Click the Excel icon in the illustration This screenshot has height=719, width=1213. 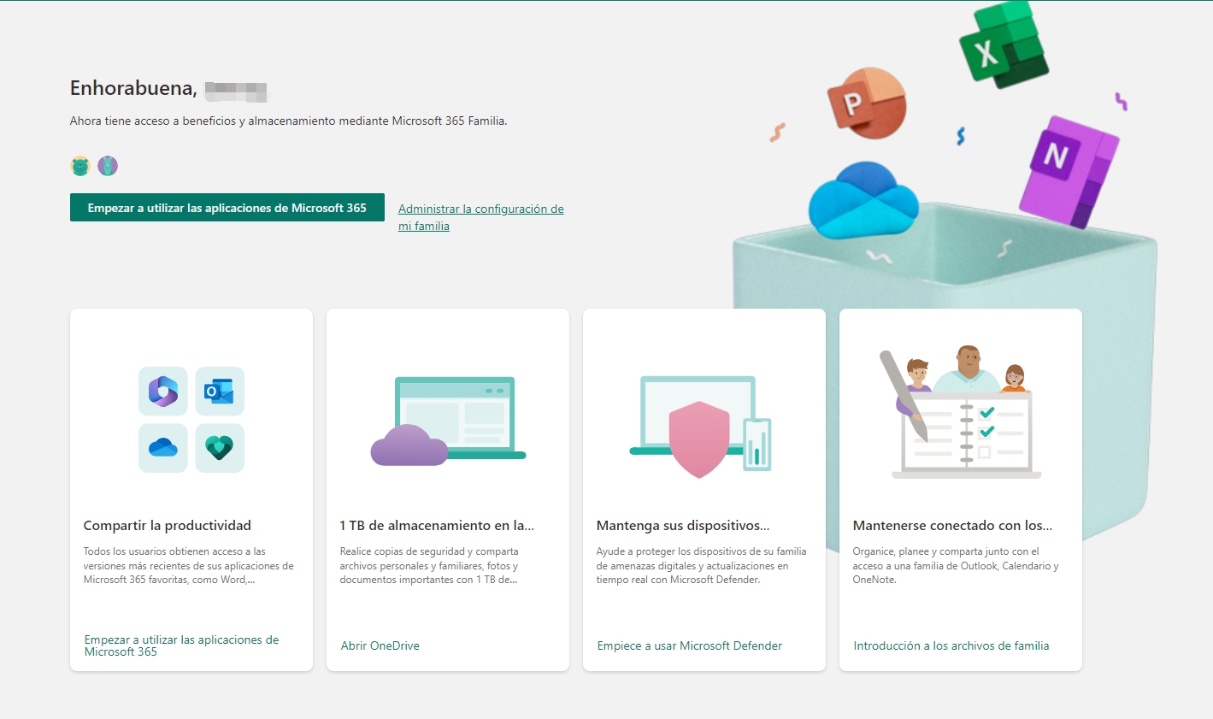tap(1003, 44)
